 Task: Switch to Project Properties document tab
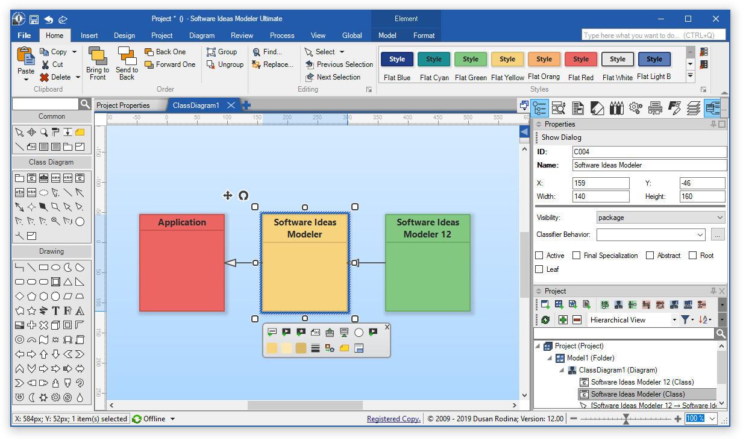coord(123,105)
